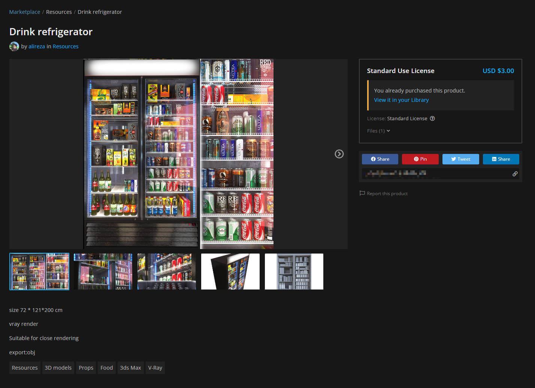Screen dimensions: 535x388
Task: Click the V-Ray tag
Action: click(155, 368)
